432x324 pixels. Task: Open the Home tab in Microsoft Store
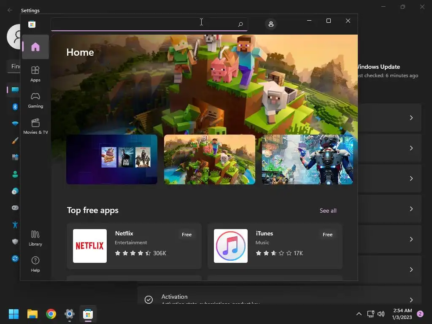35,47
